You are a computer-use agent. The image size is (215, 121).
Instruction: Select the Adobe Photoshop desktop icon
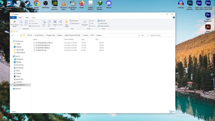tap(190, 5)
